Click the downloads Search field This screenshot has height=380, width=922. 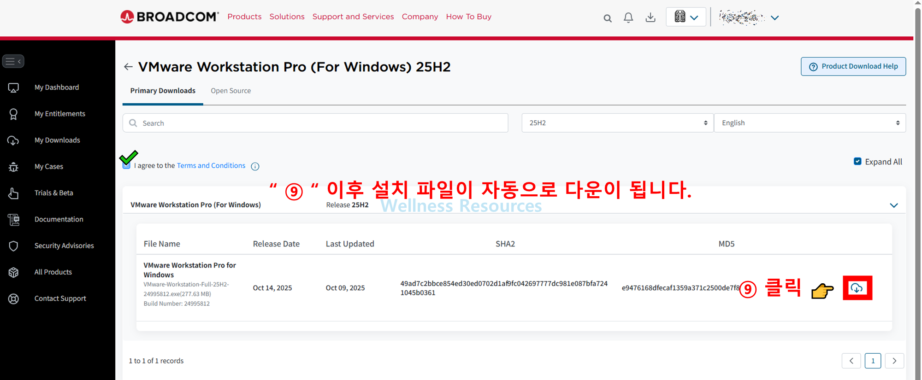(x=315, y=123)
